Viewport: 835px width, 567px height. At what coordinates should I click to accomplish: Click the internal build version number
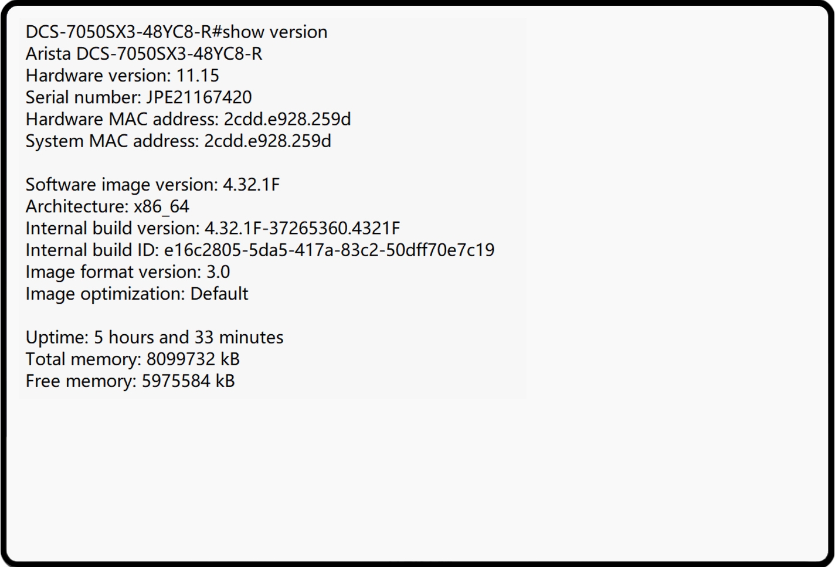tap(302, 228)
